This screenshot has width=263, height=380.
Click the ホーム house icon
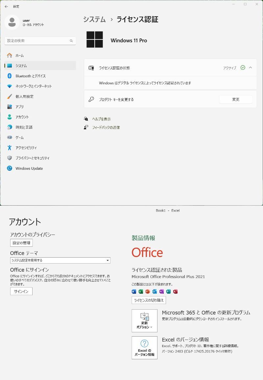[x=10, y=56]
